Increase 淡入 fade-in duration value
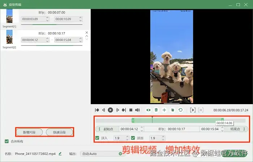This screenshot has width=253, height=162. pyautogui.click(x=128, y=137)
